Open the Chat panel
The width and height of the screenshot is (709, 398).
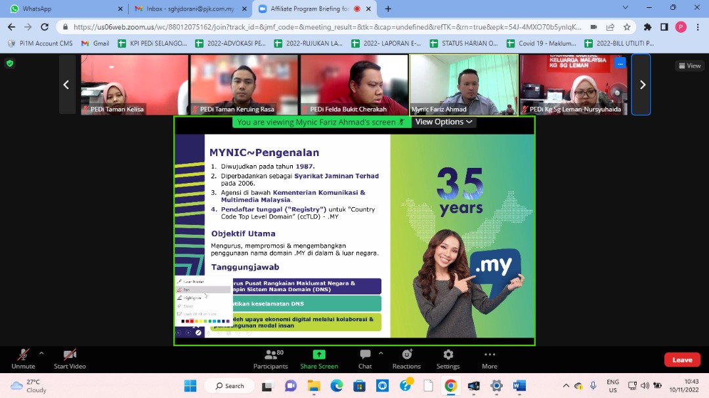(x=365, y=359)
